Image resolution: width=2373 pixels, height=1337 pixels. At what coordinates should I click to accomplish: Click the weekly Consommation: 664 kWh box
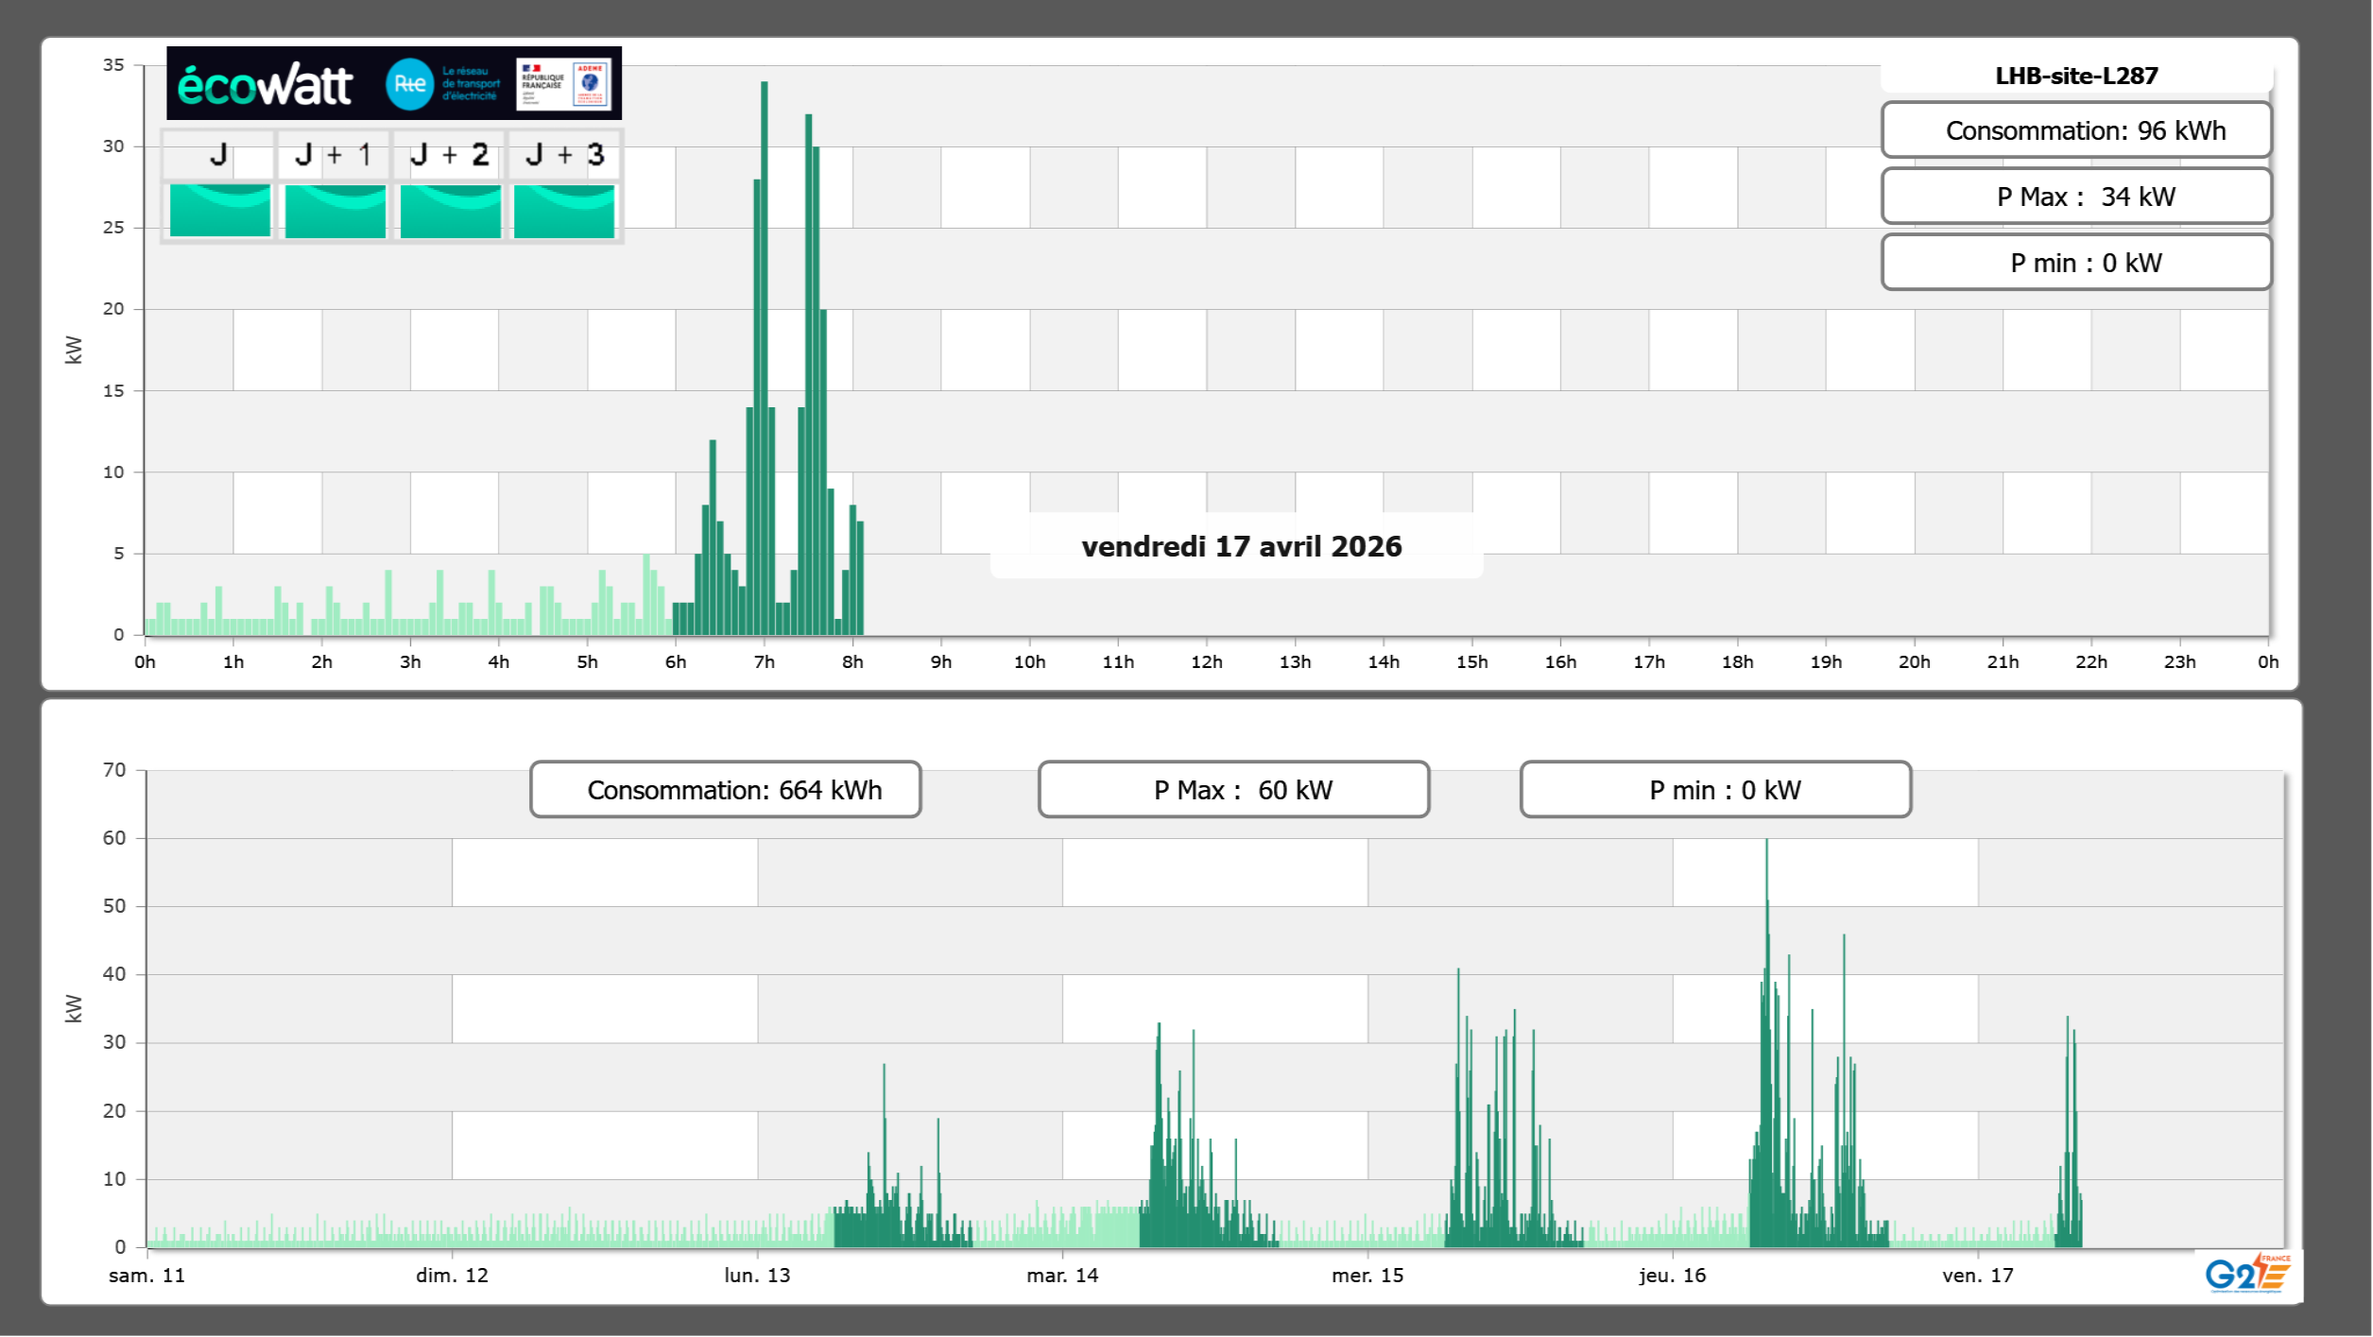click(x=725, y=790)
